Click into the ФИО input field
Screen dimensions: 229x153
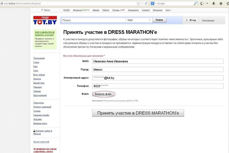click(158, 61)
